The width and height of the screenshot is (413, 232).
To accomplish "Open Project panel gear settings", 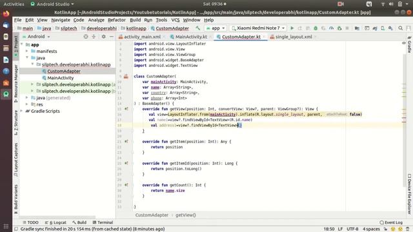I will pyautogui.click(x=103, y=37).
